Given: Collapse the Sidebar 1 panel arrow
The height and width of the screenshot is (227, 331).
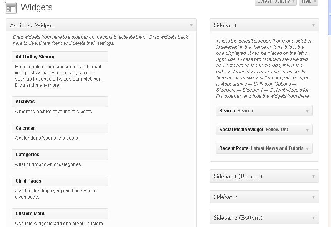Looking at the screenshot, I should coord(313,25).
